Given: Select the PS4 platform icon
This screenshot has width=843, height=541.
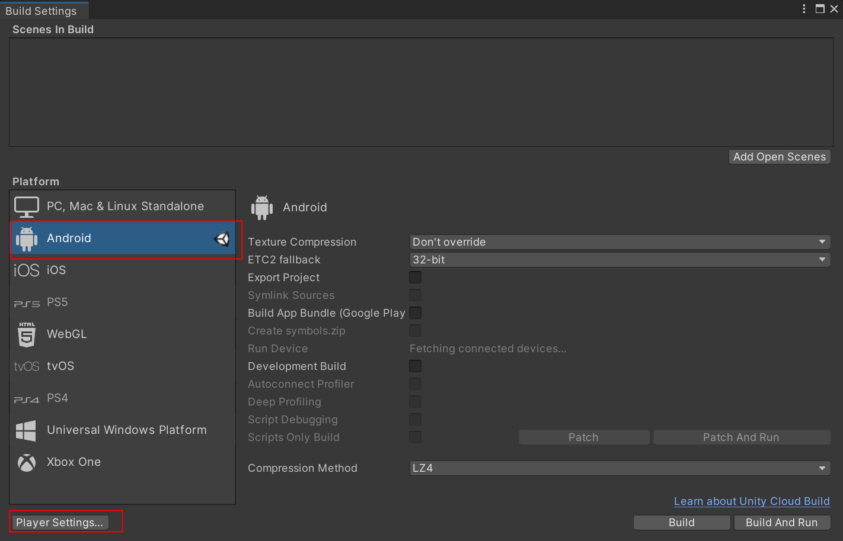Looking at the screenshot, I should coord(27,400).
